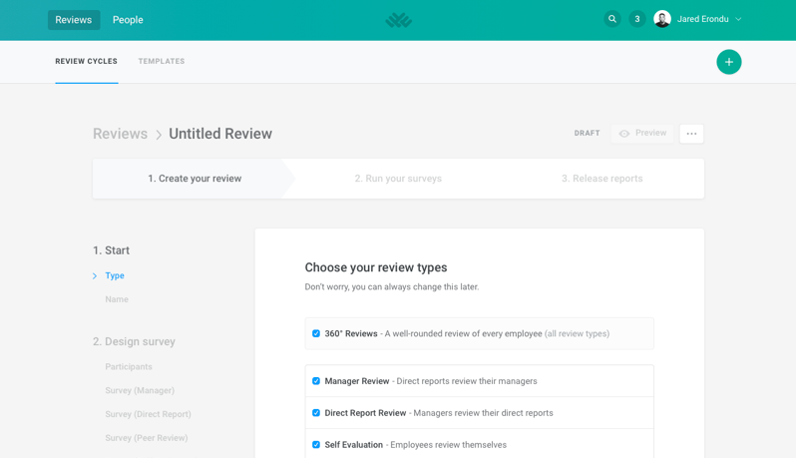Switch to the Reviews nav tab

(74, 20)
